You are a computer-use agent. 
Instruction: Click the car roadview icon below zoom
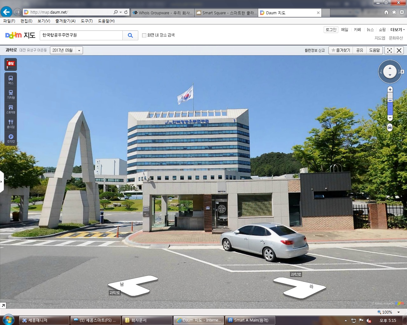pyautogui.click(x=390, y=128)
